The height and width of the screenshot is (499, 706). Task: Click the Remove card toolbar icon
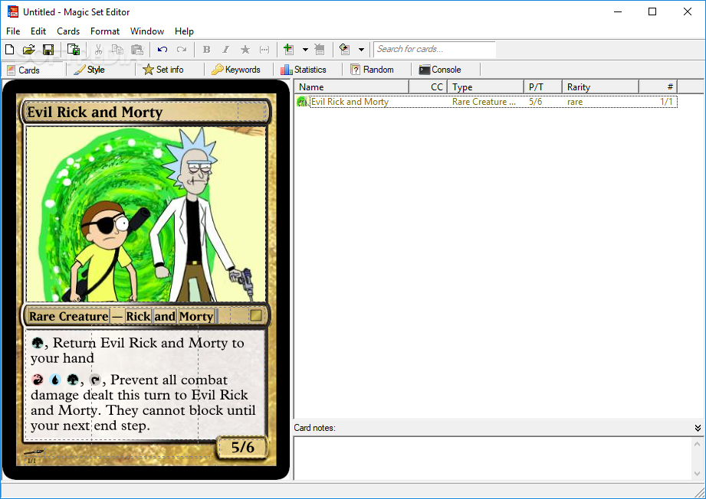[319, 50]
